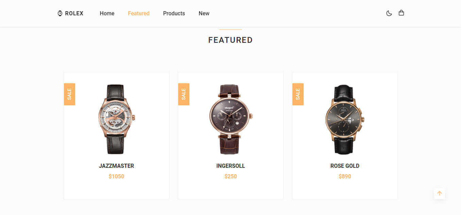Click the ROLEX brand name
This screenshot has height=215, width=461.
[x=74, y=13]
